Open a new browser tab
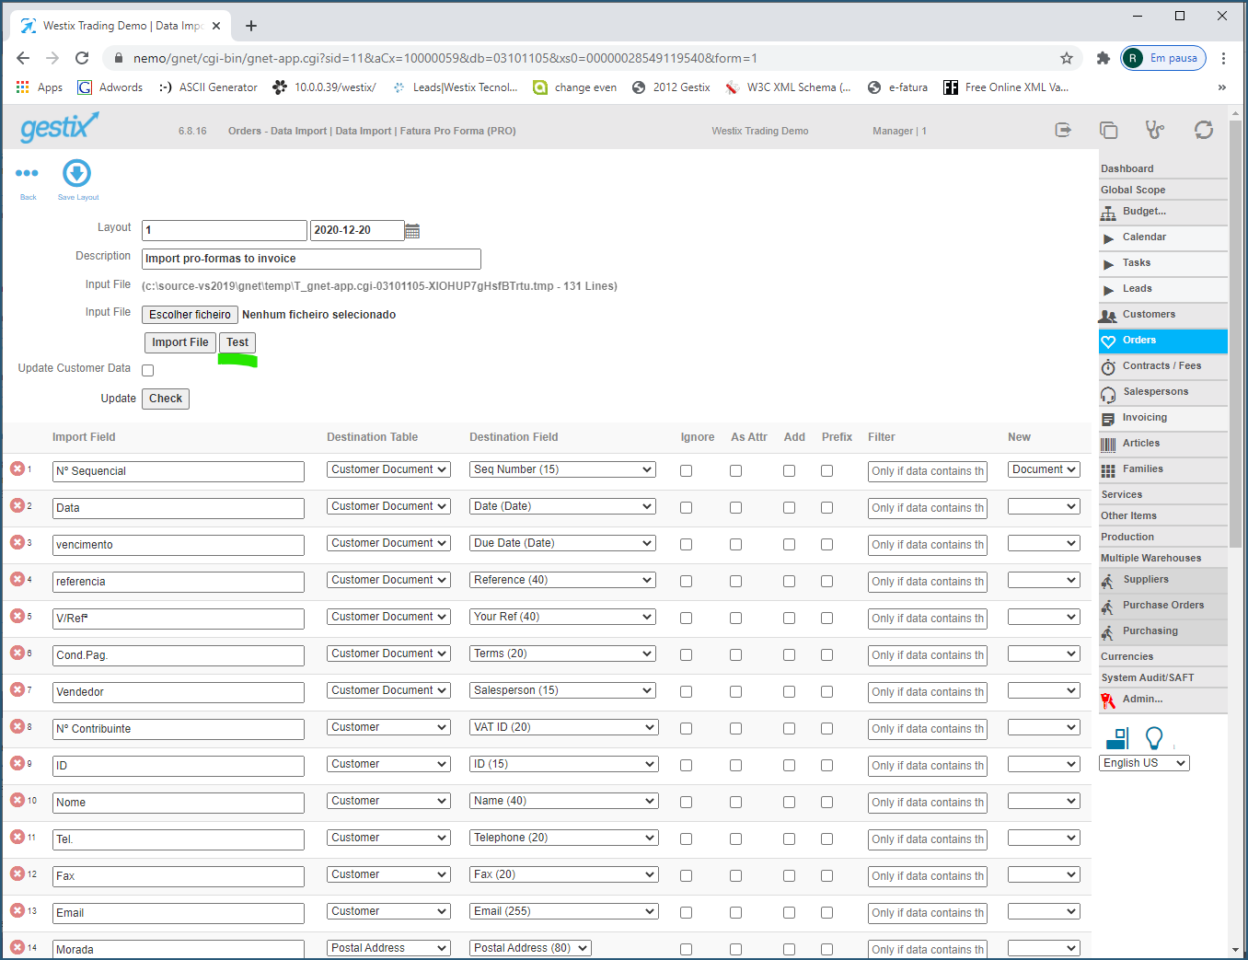This screenshot has height=960, width=1248. (x=251, y=26)
